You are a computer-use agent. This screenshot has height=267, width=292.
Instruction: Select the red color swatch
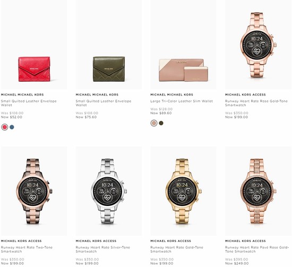pyautogui.click(x=4, y=127)
